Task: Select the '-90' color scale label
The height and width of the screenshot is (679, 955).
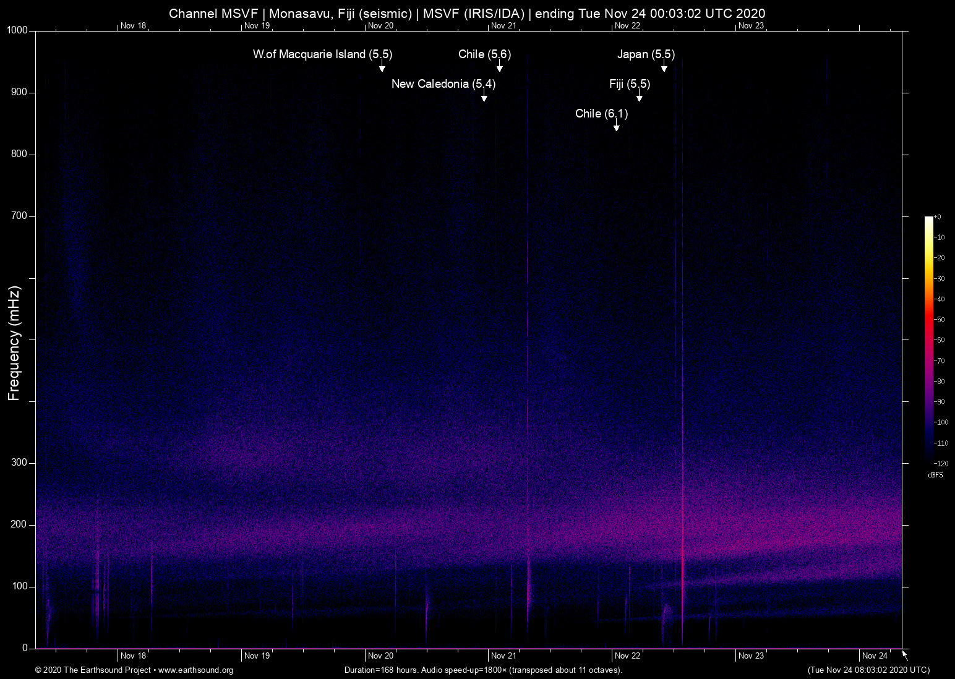Action: click(940, 402)
